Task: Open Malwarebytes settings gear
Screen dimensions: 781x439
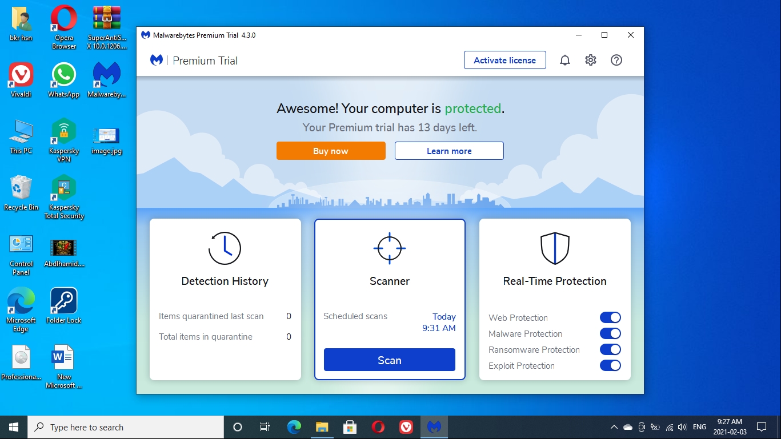Action: point(591,61)
